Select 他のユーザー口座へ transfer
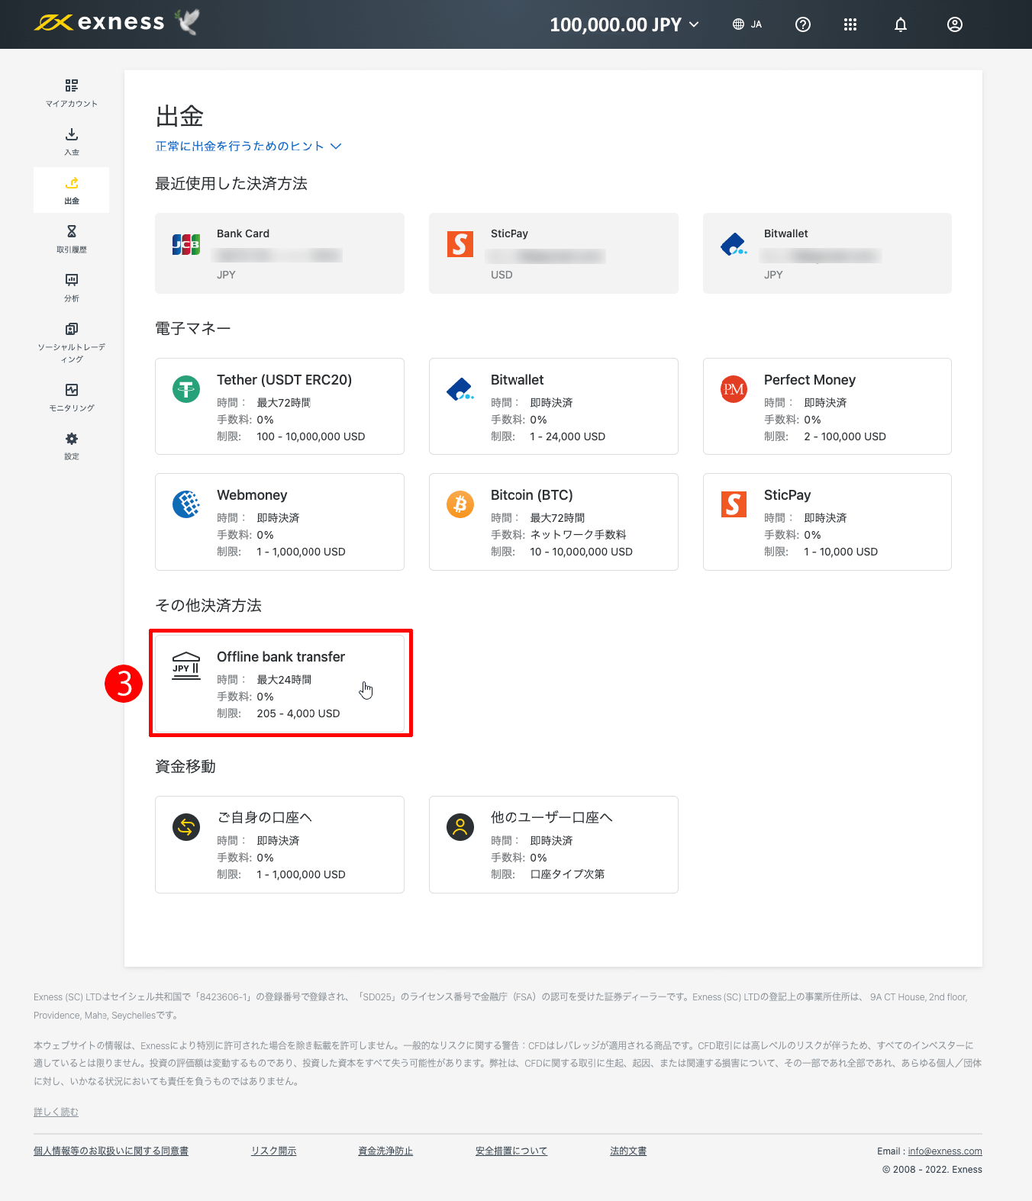Image resolution: width=1032 pixels, height=1201 pixels. click(553, 845)
